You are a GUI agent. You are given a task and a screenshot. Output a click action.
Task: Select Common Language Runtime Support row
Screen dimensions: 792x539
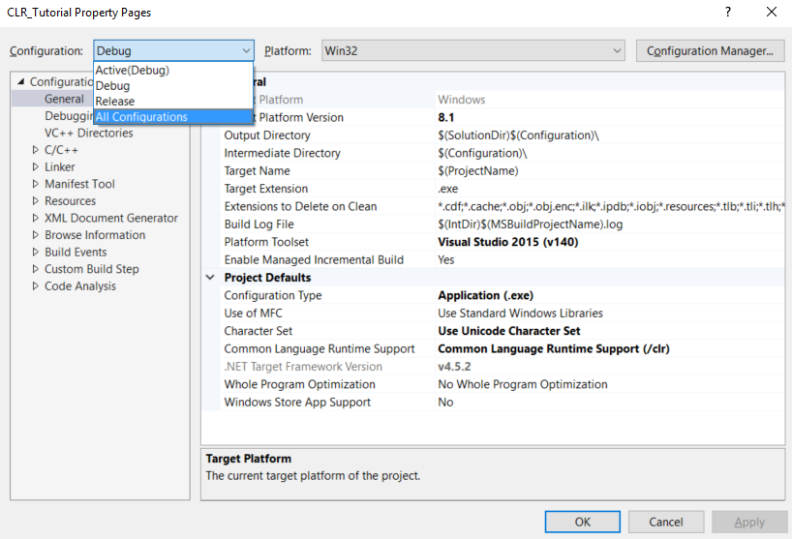(320, 348)
